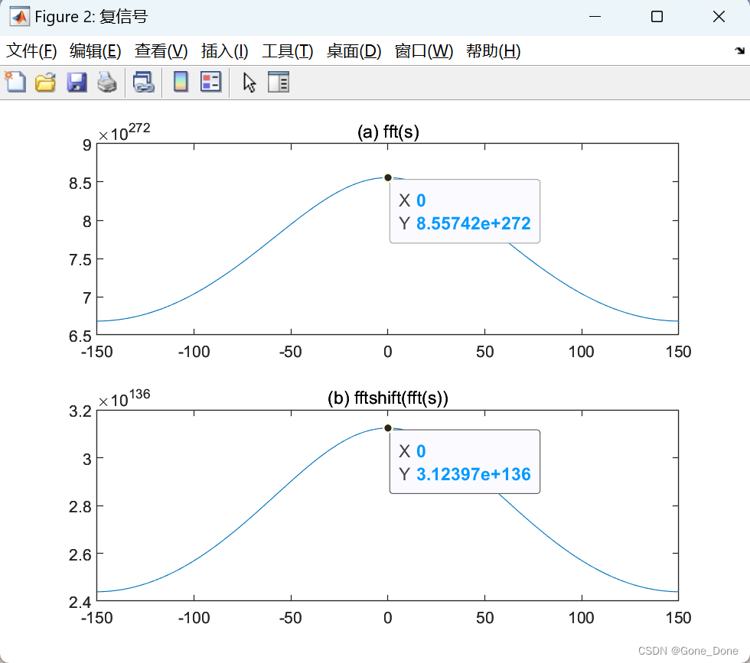
Task: Open the 查看 menu
Action: click(160, 51)
